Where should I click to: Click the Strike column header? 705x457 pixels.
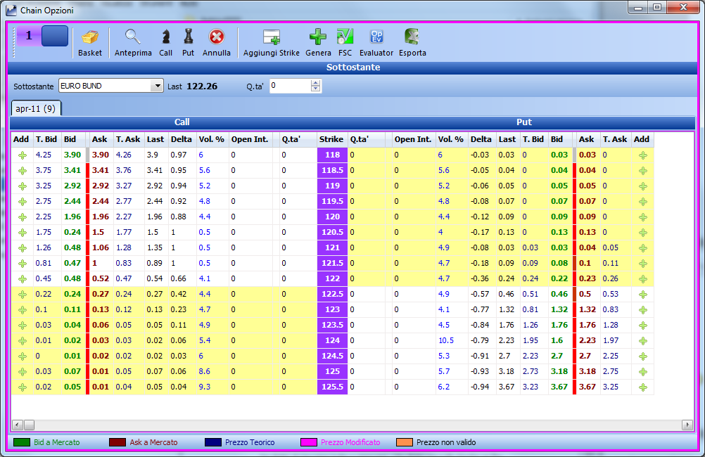pos(332,139)
